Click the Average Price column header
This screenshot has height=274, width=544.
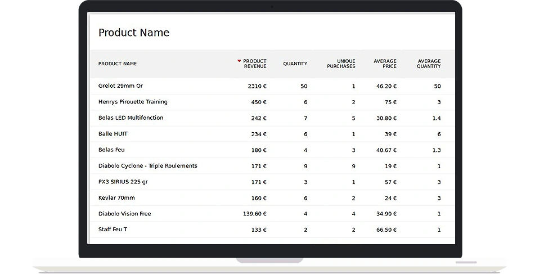385,64
